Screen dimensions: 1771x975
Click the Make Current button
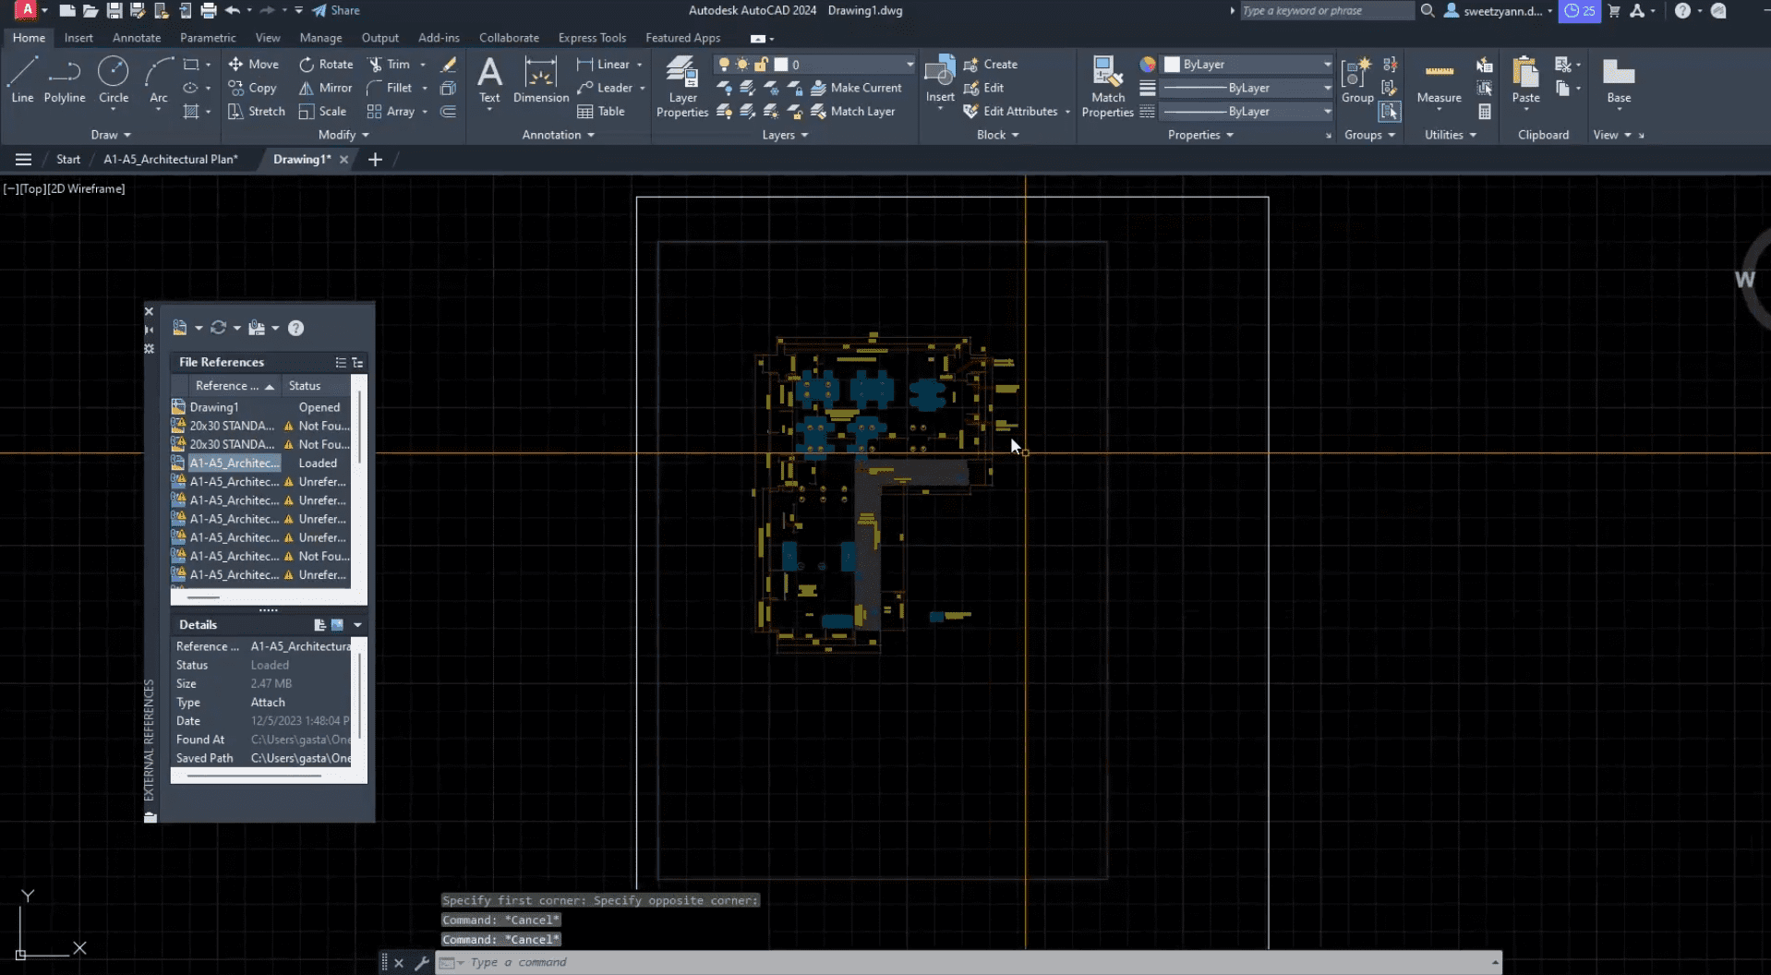857,88
